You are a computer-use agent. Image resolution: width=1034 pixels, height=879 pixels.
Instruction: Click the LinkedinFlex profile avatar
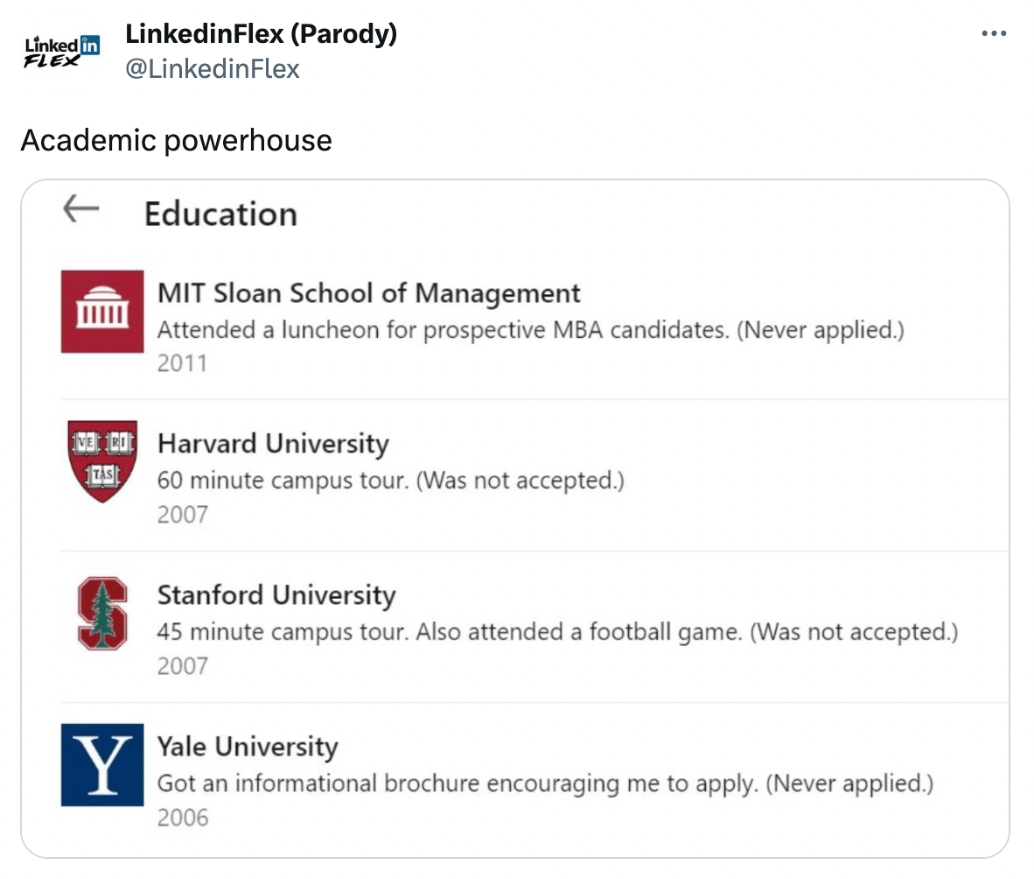[61, 53]
